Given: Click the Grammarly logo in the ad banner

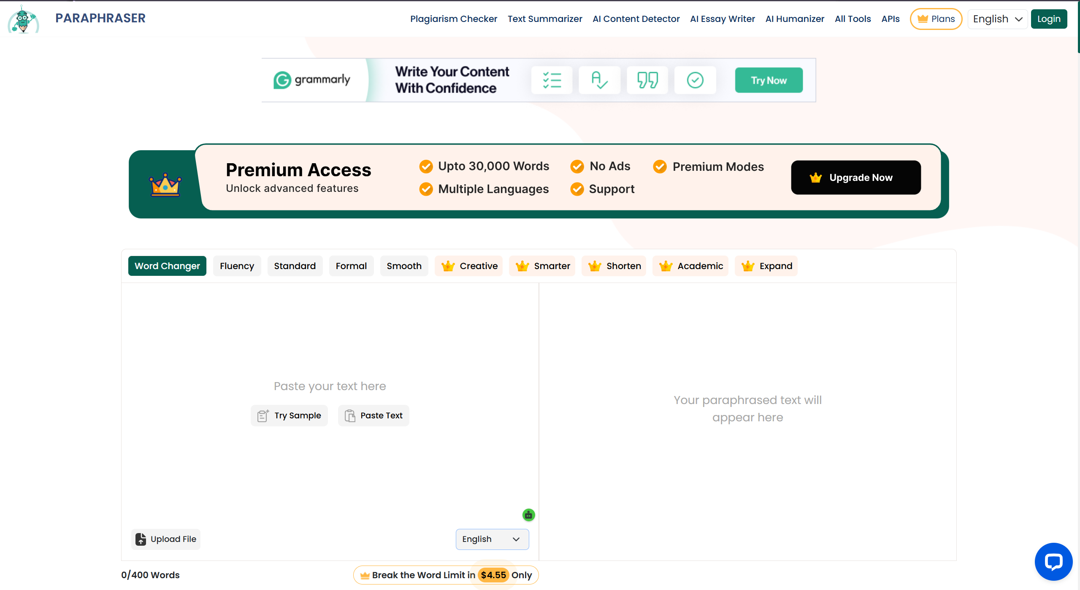Looking at the screenshot, I should coord(312,80).
